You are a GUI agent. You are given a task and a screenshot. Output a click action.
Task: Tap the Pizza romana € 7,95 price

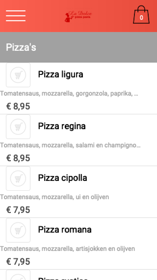coord(18,261)
